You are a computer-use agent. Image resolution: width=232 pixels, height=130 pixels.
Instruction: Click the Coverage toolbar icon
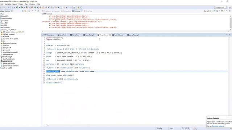point(22,7)
